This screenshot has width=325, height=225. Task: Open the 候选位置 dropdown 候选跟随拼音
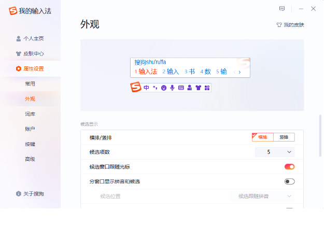pyautogui.click(x=262, y=196)
